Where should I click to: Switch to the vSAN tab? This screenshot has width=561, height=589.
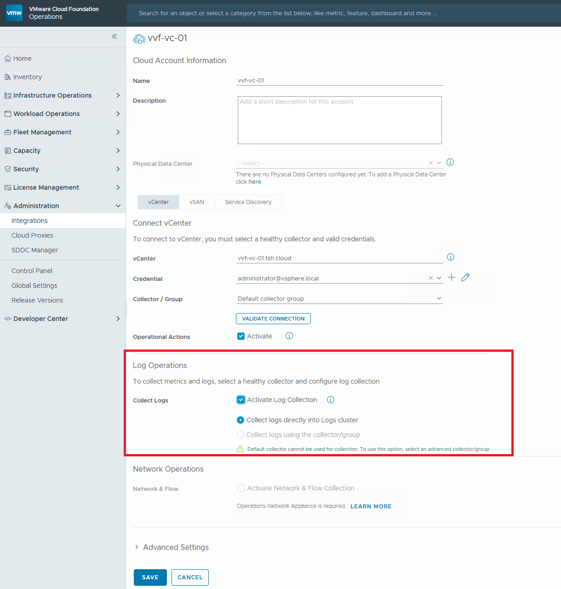[197, 202]
